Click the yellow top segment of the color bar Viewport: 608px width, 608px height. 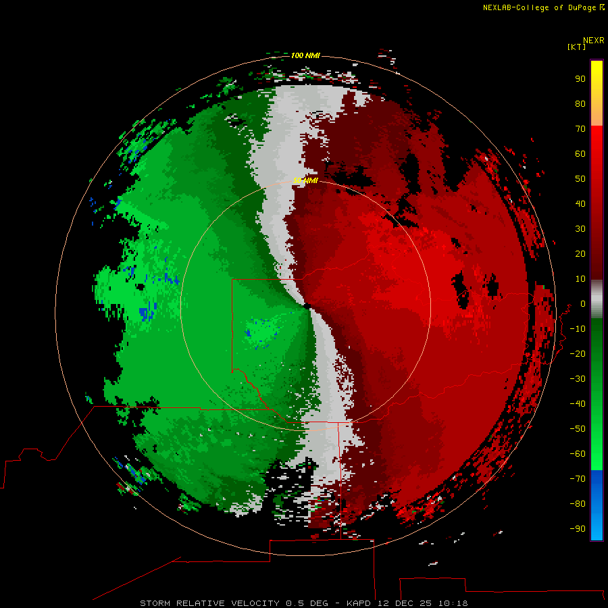click(x=597, y=93)
